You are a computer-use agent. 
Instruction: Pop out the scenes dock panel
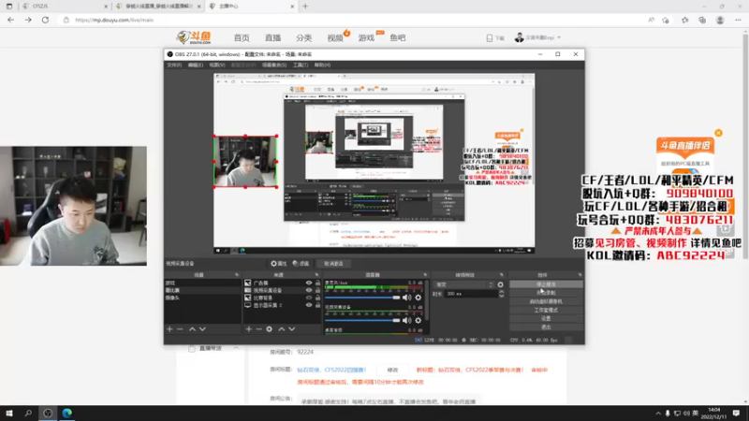pos(237,275)
